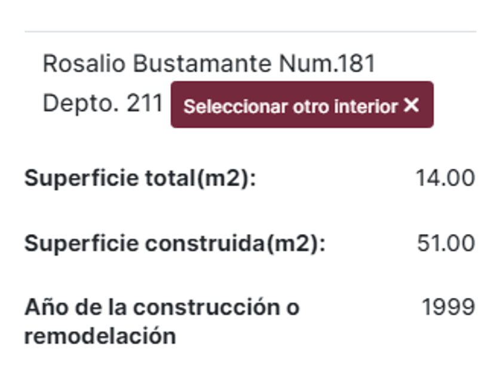Click Num.181 in the address
The image size is (502, 376).
pyautogui.click(x=327, y=64)
